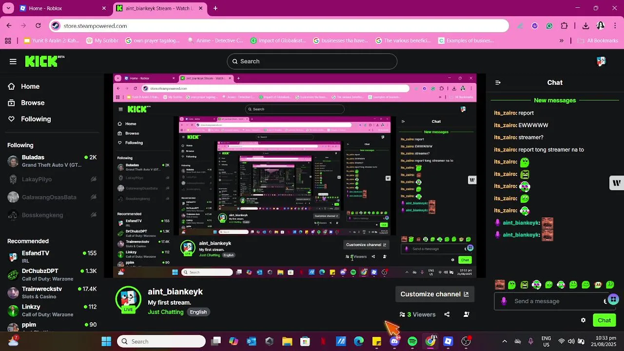Open the apps grid icon in bookmarks bar
This screenshot has width=624, height=351.
(x=8, y=41)
